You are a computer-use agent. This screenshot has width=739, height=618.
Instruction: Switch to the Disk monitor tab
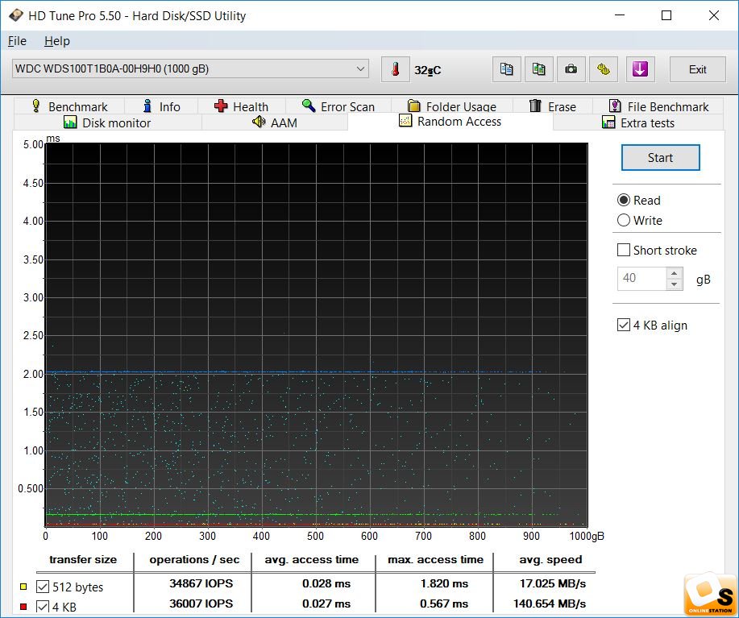[107, 123]
